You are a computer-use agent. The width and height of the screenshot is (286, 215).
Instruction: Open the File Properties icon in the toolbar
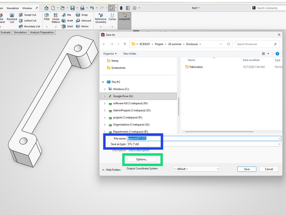(x=128, y=8)
